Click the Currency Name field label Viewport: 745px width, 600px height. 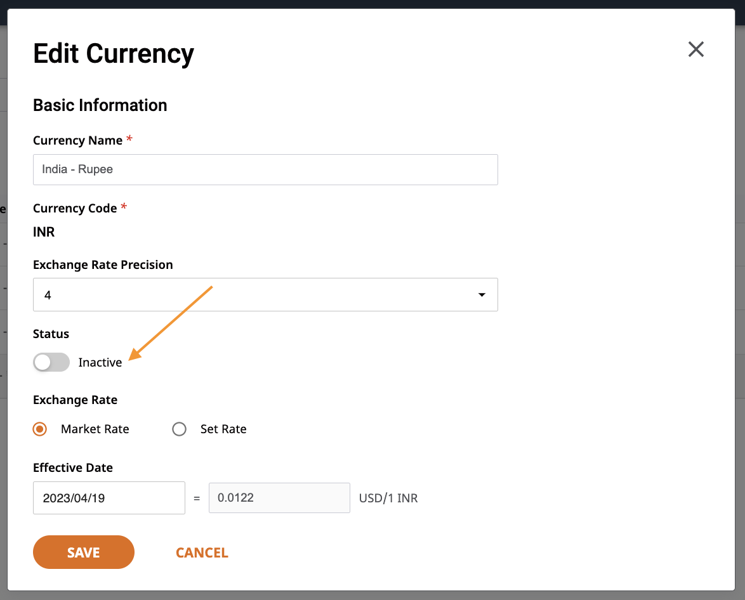point(78,141)
